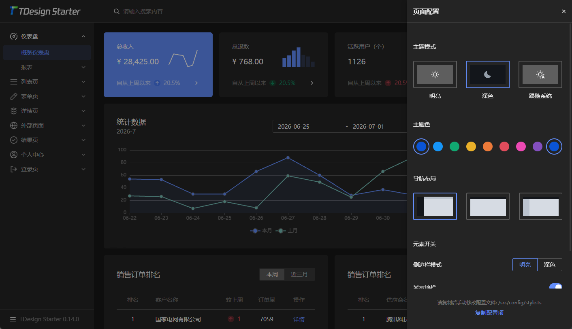
Task: Toggle 本月 series in chart legend
Action: pos(261,231)
